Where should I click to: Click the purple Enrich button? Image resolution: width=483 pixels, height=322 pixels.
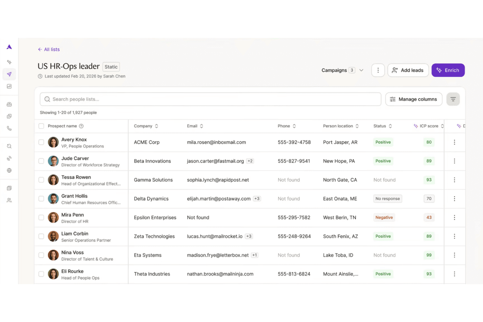click(x=448, y=70)
